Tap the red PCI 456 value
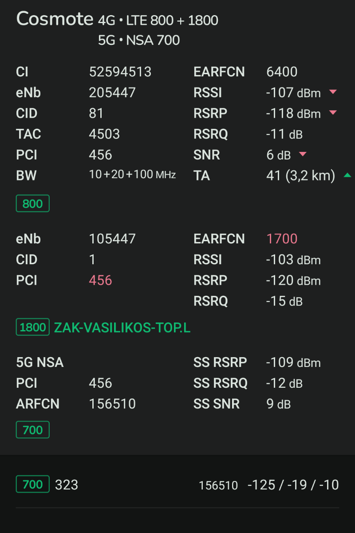Image resolution: width=355 pixels, height=533 pixels. 100,281
